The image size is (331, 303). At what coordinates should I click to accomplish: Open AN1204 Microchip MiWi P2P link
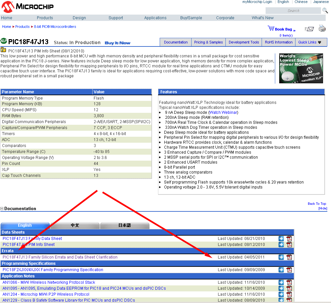click(46, 294)
